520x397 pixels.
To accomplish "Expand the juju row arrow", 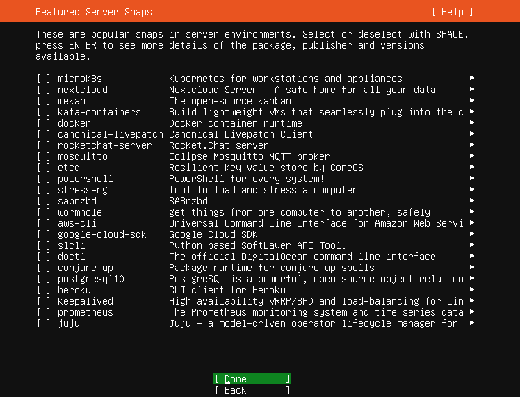I will pyautogui.click(x=472, y=323).
